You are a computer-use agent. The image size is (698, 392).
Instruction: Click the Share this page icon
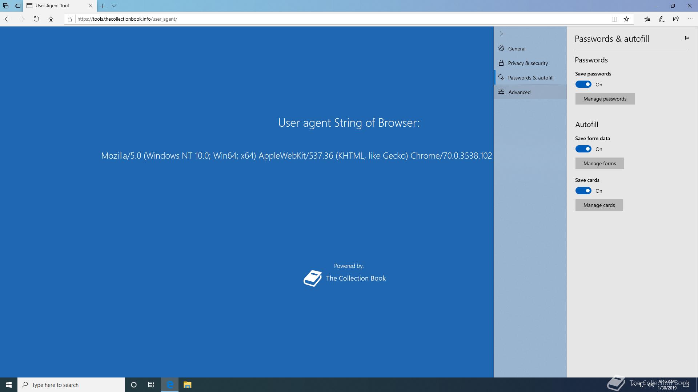point(676,19)
